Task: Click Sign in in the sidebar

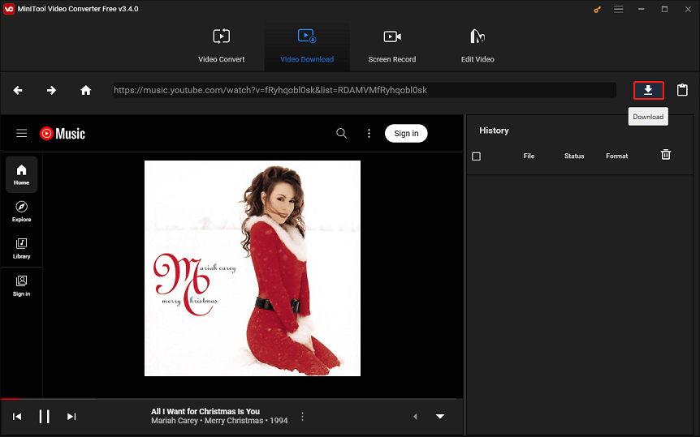Action: click(21, 286)
